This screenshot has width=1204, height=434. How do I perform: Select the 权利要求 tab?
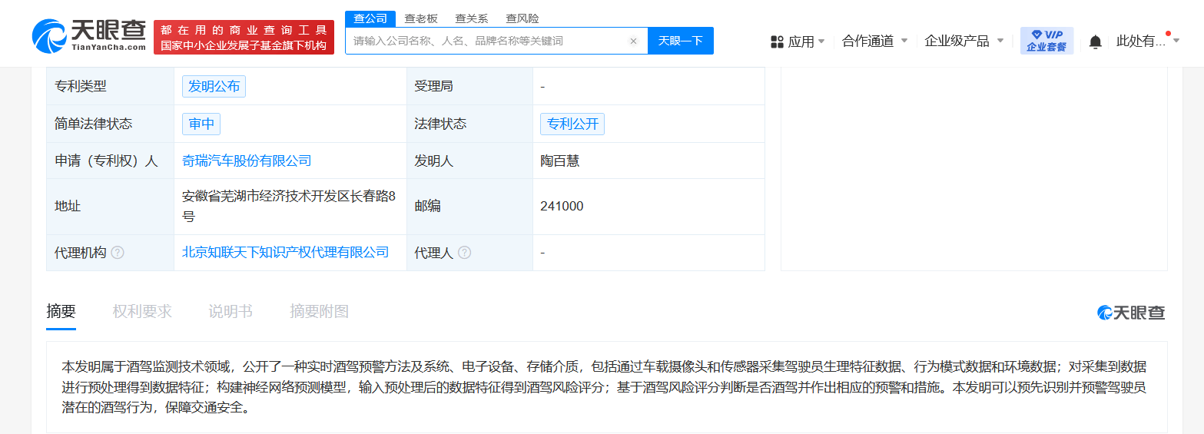point(142,311)
